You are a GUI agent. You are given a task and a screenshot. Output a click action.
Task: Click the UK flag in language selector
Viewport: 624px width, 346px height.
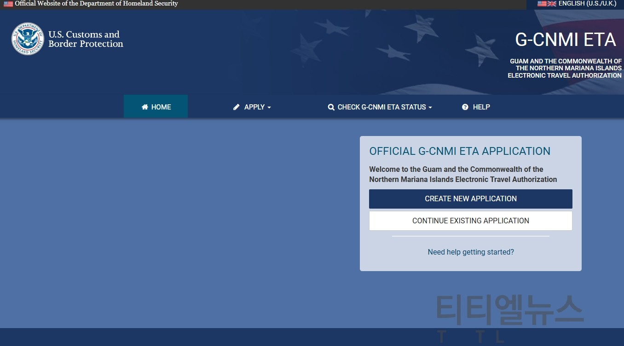click(x=552, y=4)
